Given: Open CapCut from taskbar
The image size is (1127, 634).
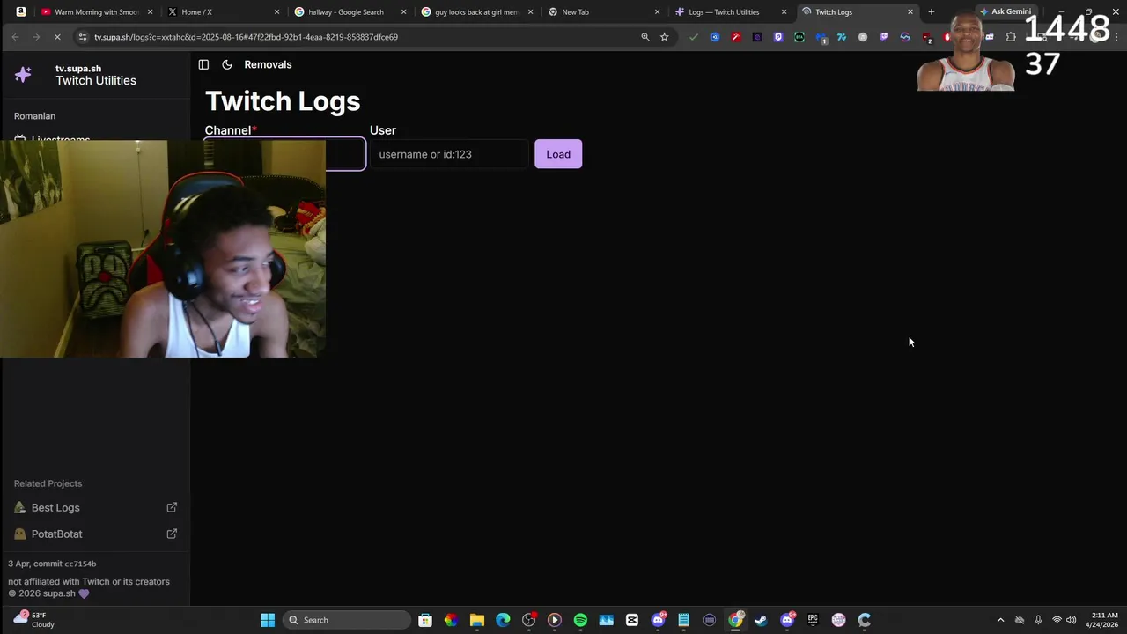Looking at the screenshot, I should pos(632,620).
